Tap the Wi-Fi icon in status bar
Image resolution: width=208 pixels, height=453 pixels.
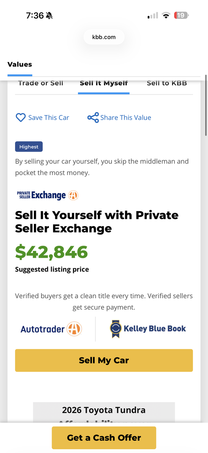pyautogui.click(x=166, y=15)
